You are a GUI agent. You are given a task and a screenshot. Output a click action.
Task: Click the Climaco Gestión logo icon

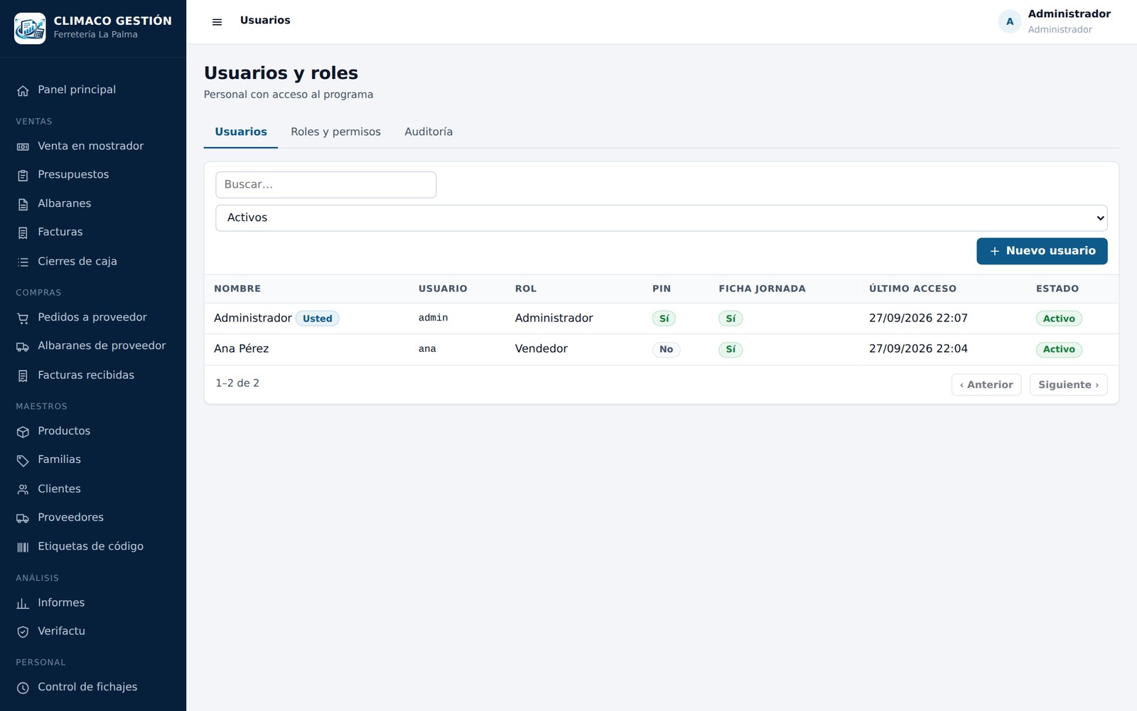point(30,28)
